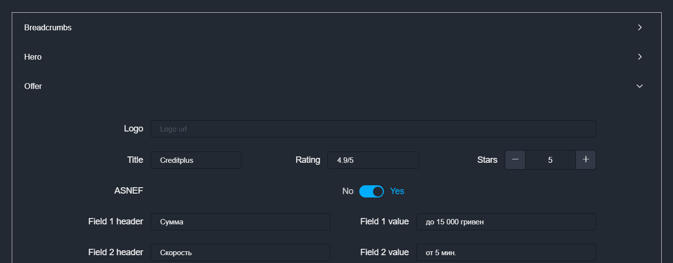Click the Stars value field showing 5
Screen dimensions: 673x263
[x=550, y=160]
